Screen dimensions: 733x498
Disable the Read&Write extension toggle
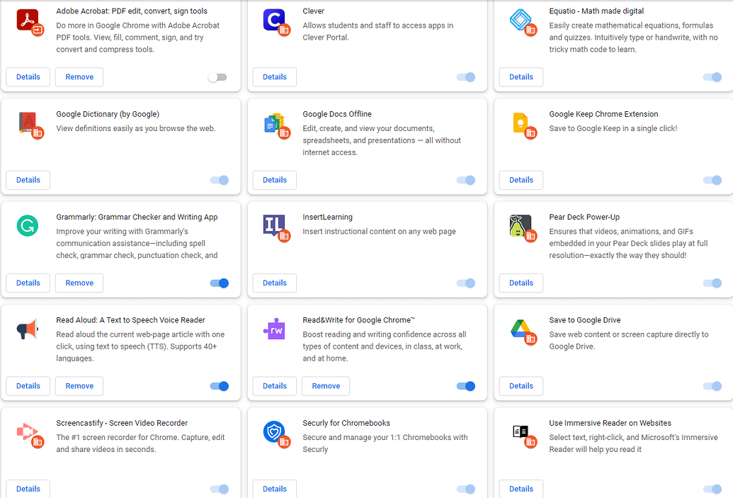point(466,386)
